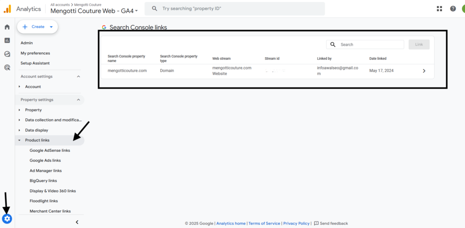Click the Search Console links heading

pos(138,28)
